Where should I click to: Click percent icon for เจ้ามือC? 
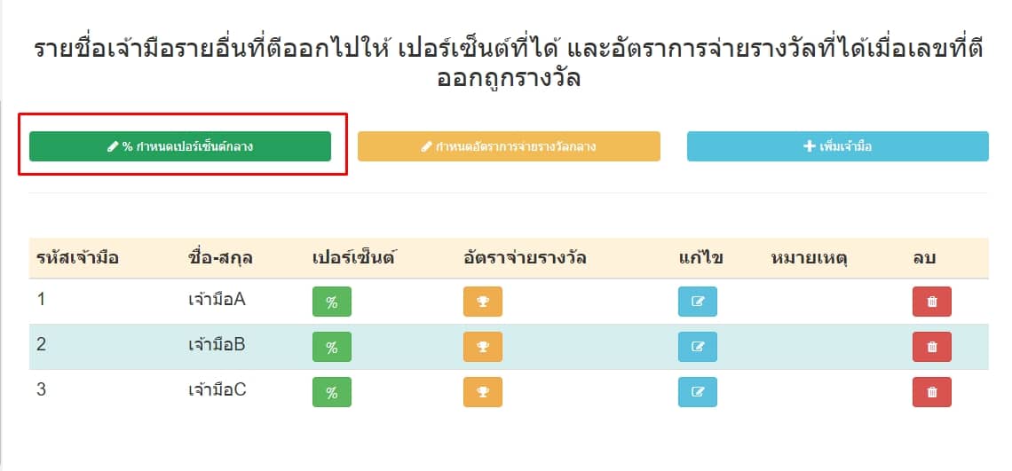pos(331,392)
